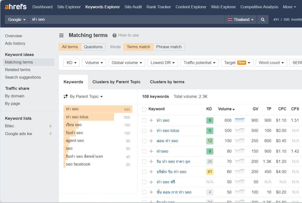Select the agent seo parent topic bar
The height and width of the screenshot is (203, 302).
tap(98, 141)
